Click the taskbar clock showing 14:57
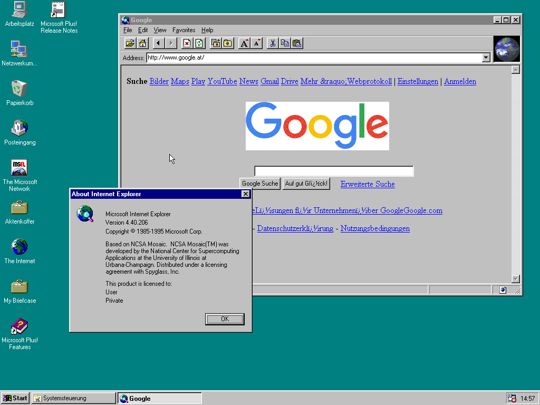This screenshot has width=540, height=405. click(x=527, y=399)
